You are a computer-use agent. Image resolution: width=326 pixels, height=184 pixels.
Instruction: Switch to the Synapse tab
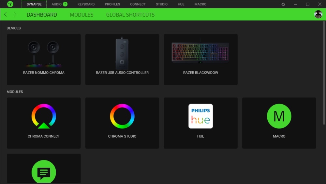tap(34, 4)
